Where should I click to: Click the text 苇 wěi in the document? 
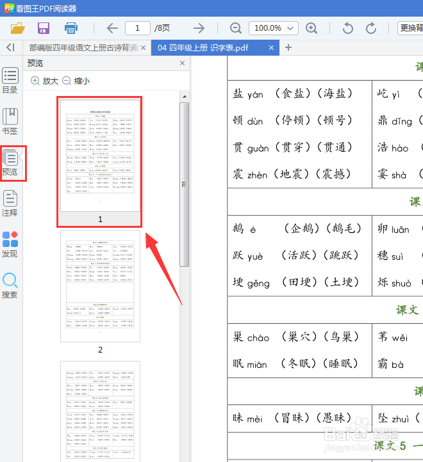[x=393, y=337]
